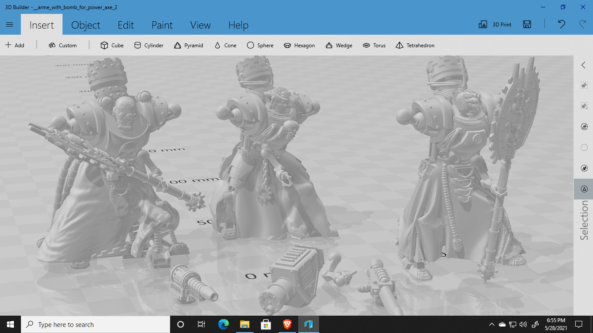Undo the last action
The height and width of the screenshot is (333, 593).
click(562, 24)
